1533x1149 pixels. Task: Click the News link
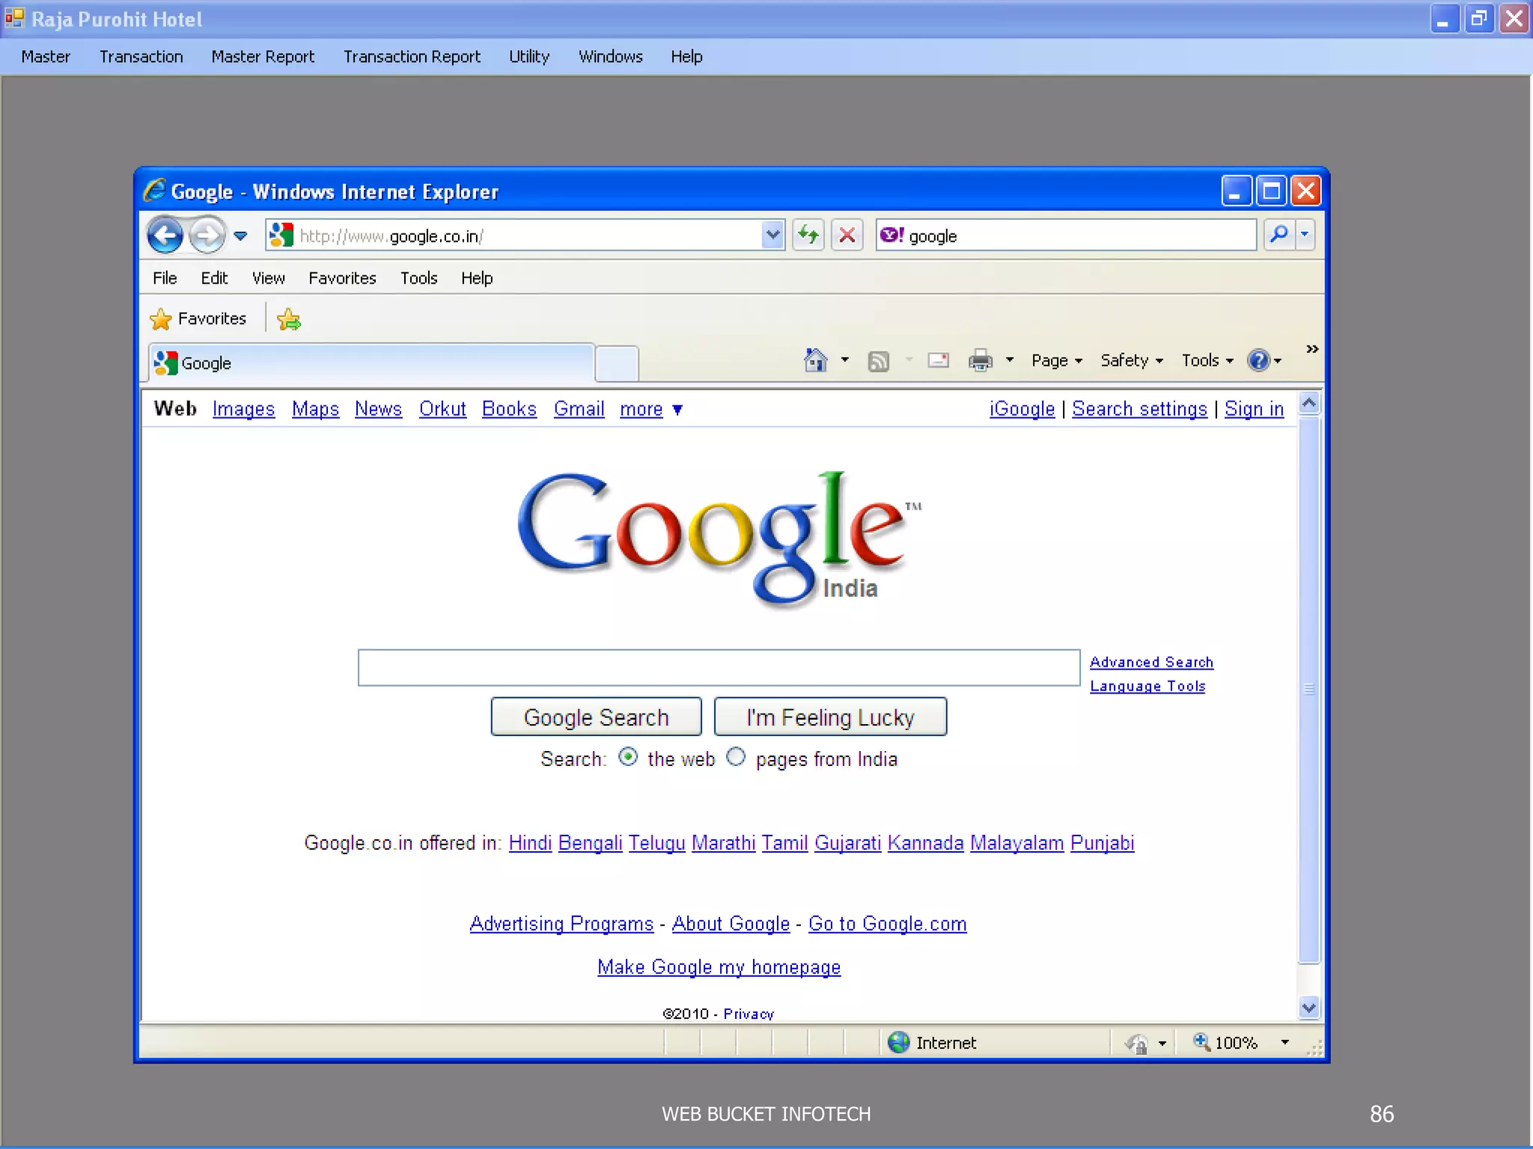tap(378, 409)
